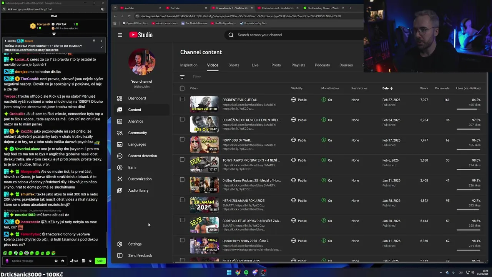Open Content detection in sidebar
This screenshot has width=492, height=277.
click(142, 156)
